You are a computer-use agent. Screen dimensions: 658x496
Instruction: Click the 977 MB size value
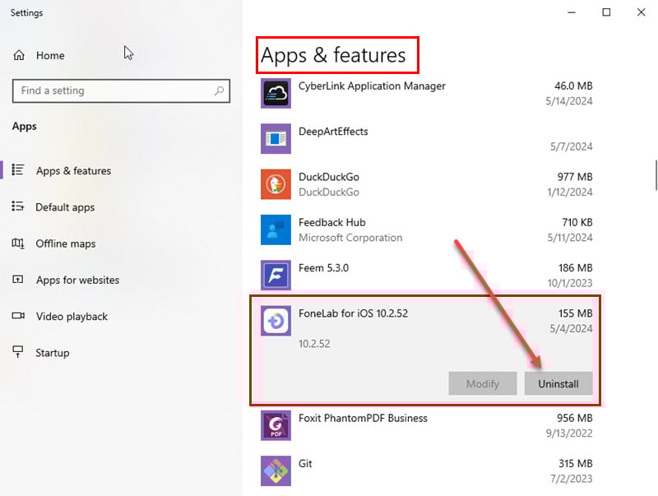575,177
